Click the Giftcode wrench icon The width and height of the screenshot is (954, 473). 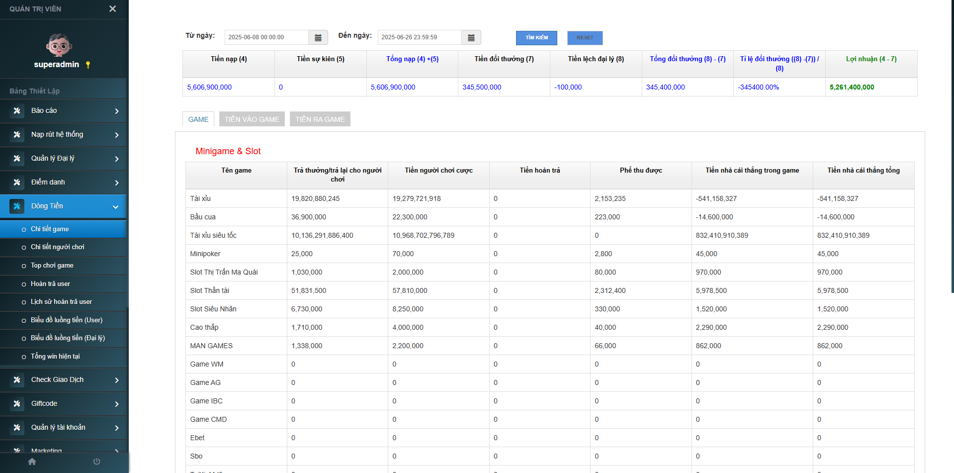(x=17, y=404)
